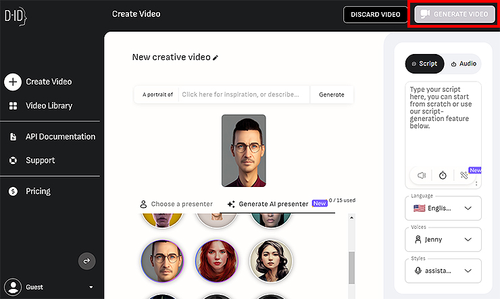Click the New creative video title
The height and width of the screenshot is (299, 500).
click(x=171, y=57)
